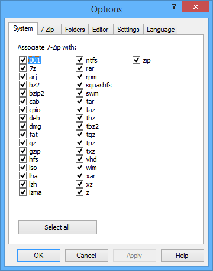Toggle the cab association checkbox
Viewport: 213px width, 271px height.
coord(23,102)
